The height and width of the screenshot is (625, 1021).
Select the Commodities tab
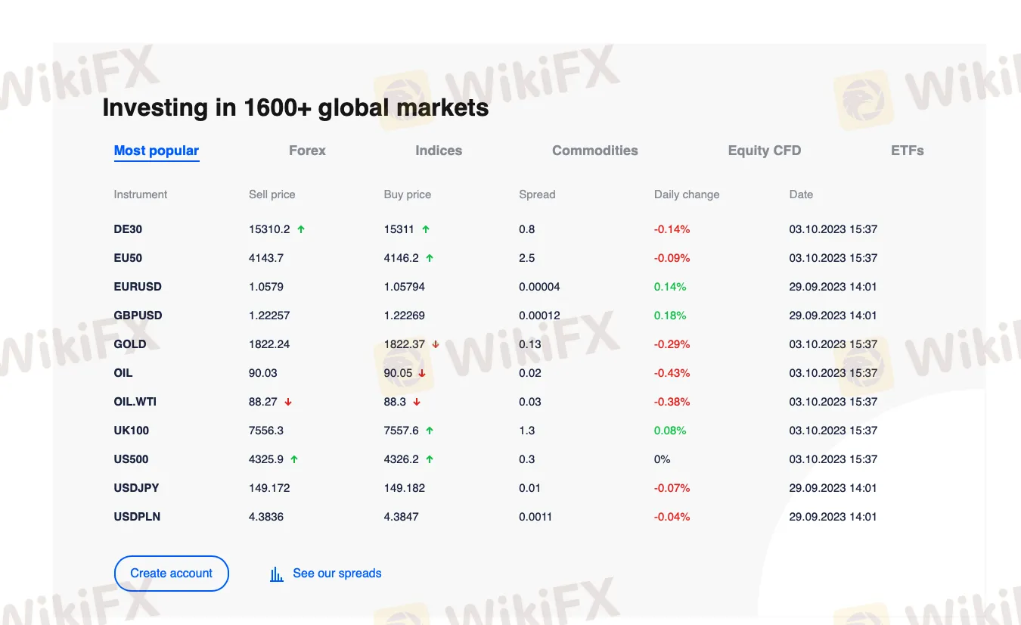pyautogui.click(x=595, y=151)
